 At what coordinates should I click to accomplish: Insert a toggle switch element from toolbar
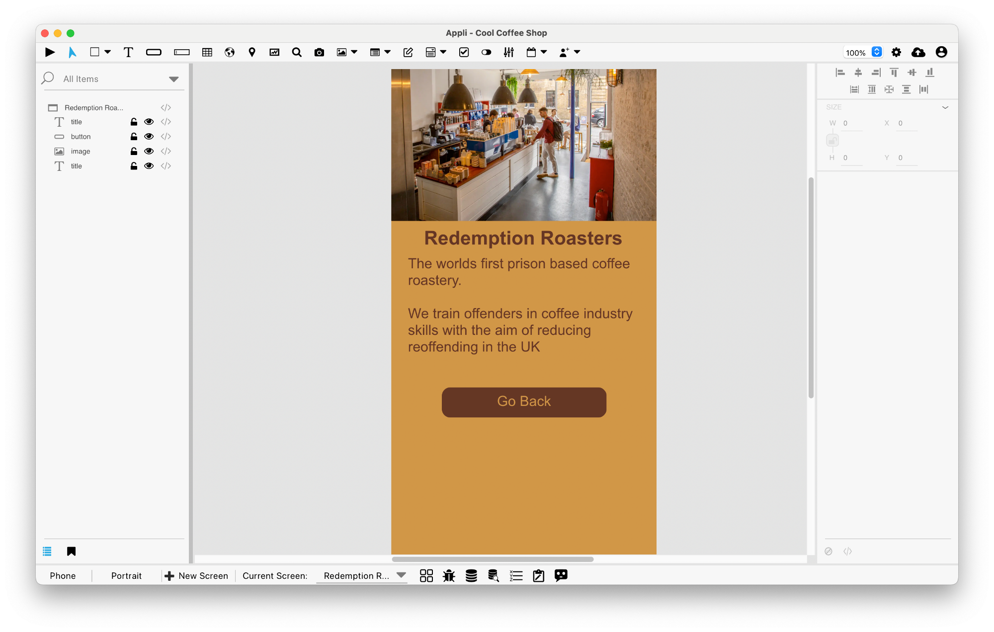pos(486,52)
